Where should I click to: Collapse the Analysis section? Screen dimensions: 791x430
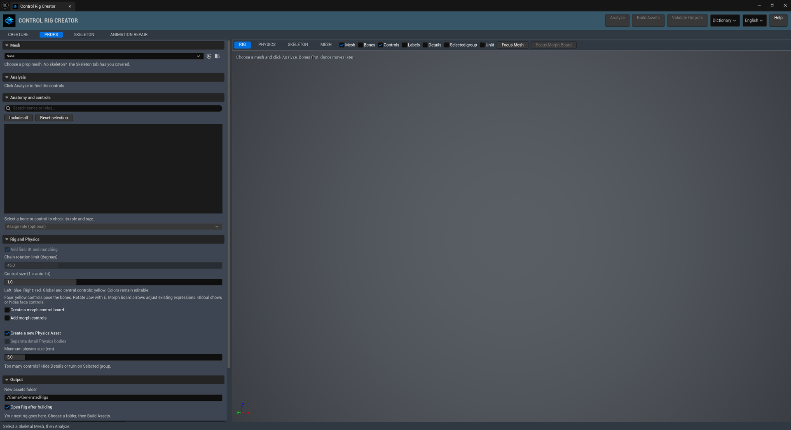pos(7,78)
